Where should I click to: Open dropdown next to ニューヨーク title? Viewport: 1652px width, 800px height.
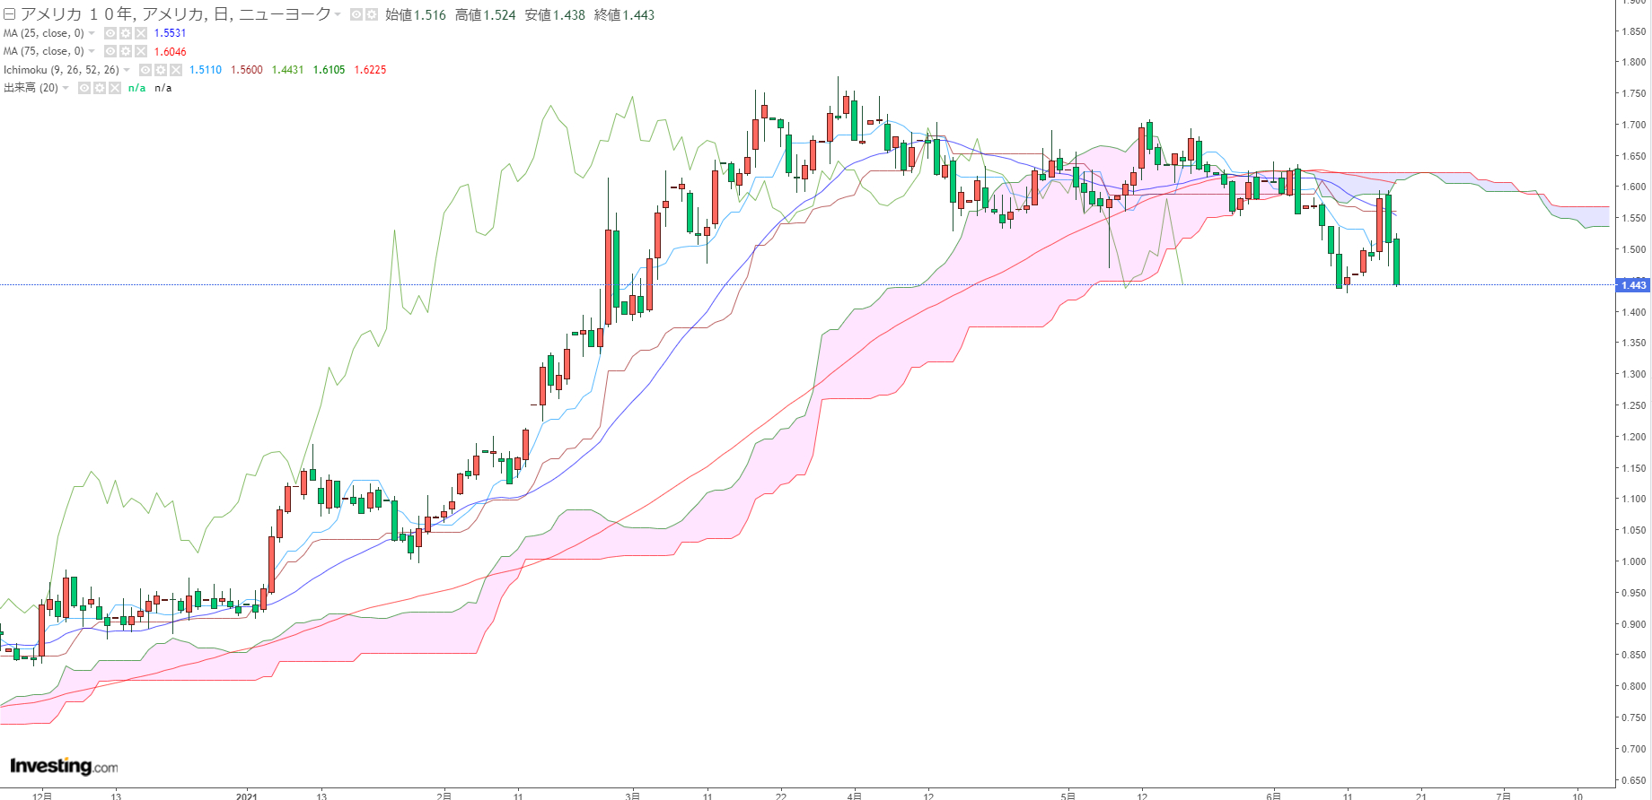pyautogui.click(x=338, y=14)
